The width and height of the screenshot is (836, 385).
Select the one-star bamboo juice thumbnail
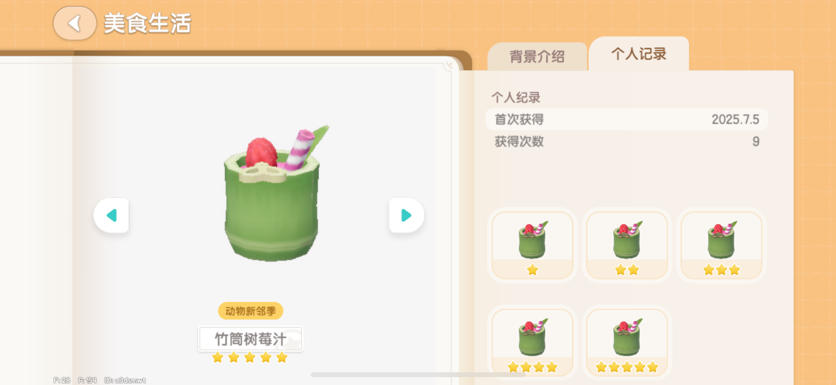tap(532, 245)
